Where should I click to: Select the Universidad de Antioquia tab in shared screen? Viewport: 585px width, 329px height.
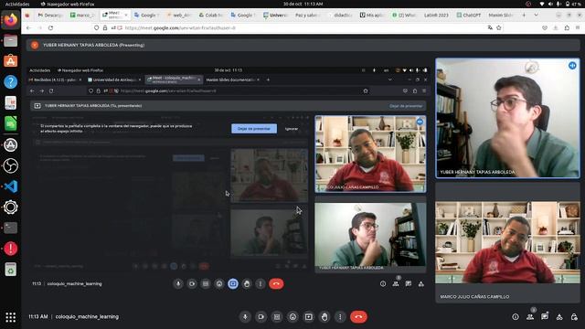coord(114,80)
